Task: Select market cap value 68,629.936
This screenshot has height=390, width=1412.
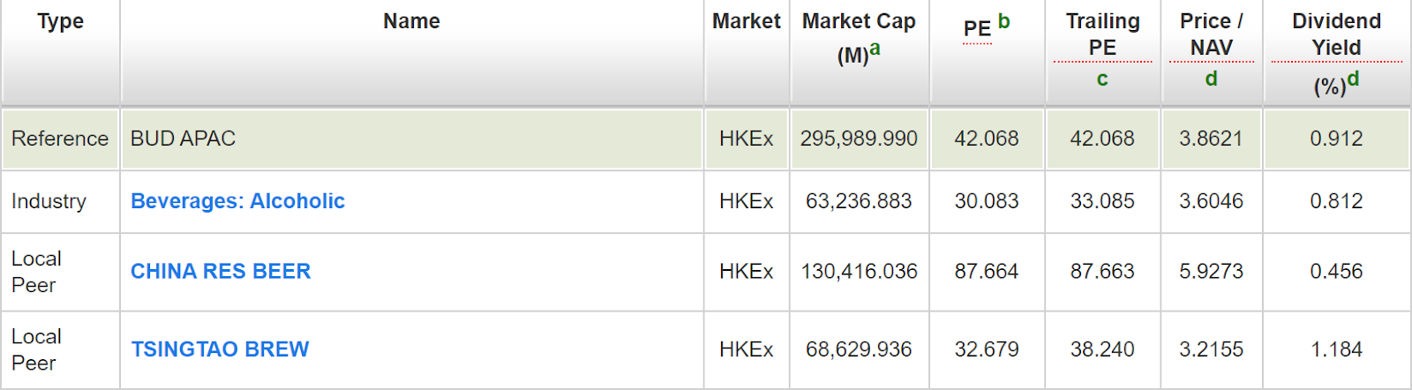Action: pos(859,349)
